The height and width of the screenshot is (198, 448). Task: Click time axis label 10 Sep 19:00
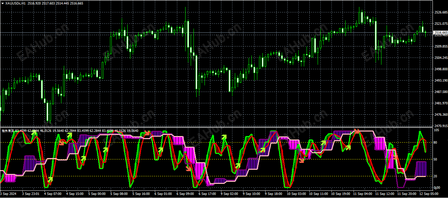point(341,194)
